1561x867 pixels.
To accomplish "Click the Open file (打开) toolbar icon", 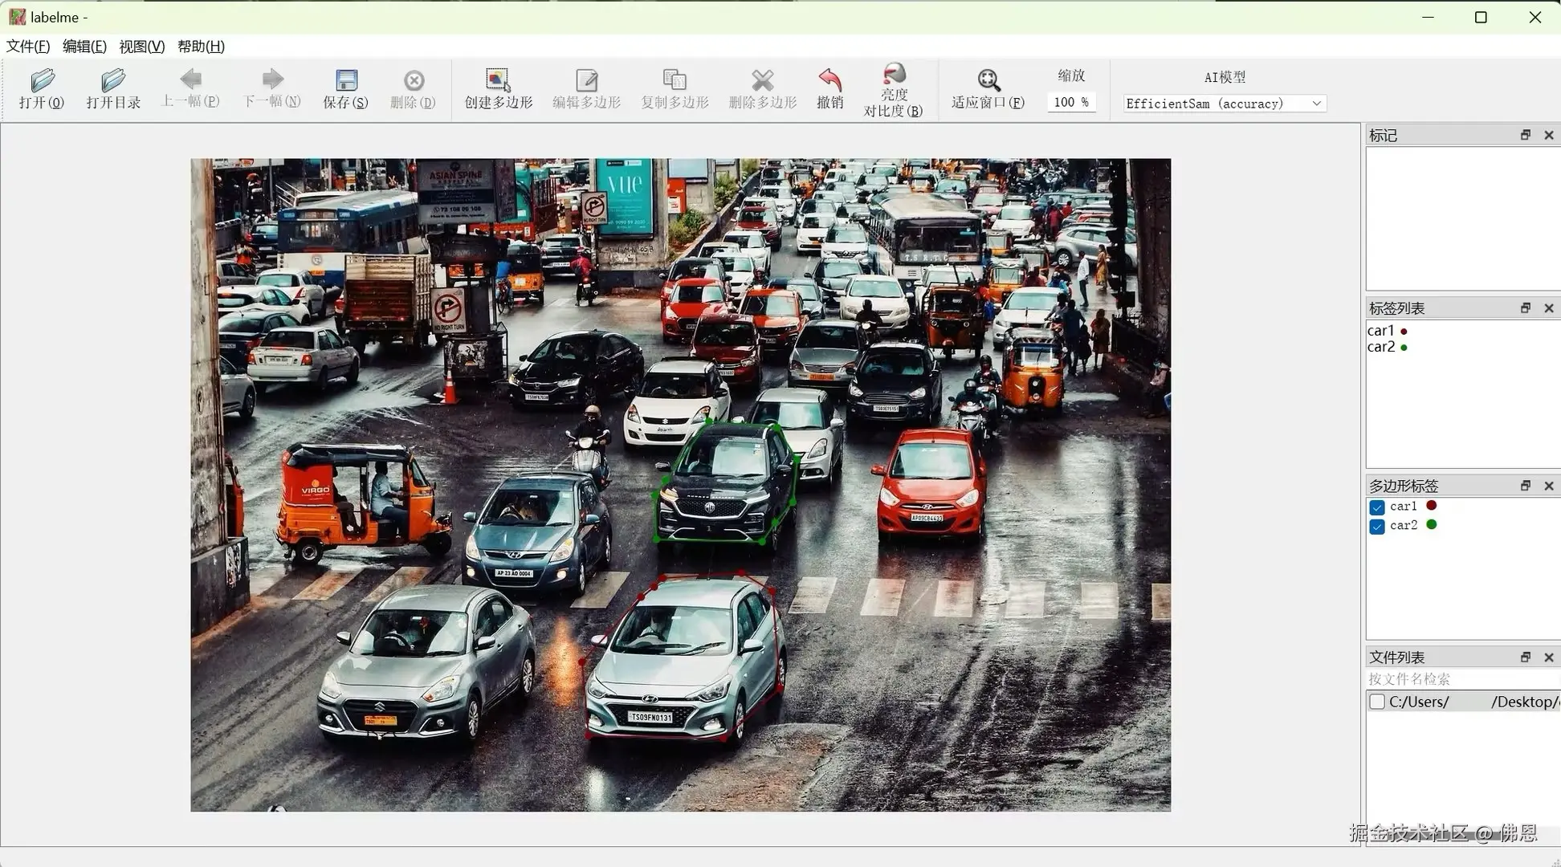I will 42,80.
